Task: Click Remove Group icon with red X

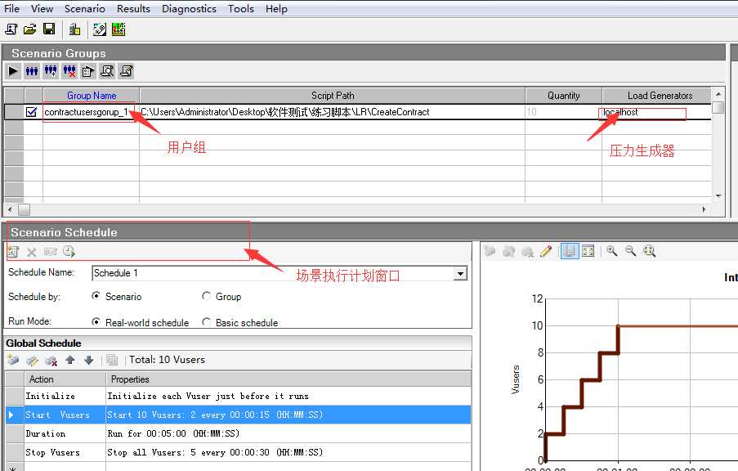Action: pyautogui.click(x=69, y=71)
